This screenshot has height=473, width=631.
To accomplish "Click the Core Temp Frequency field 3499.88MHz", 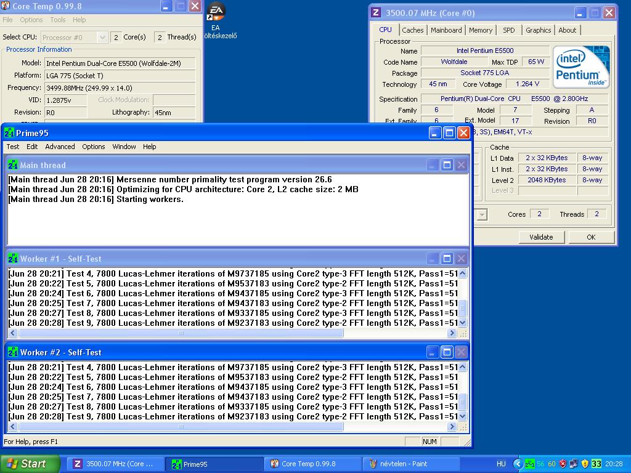I will 120,87.
